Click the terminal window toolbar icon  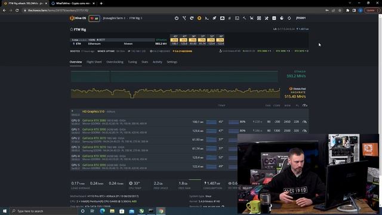(237, 18)
